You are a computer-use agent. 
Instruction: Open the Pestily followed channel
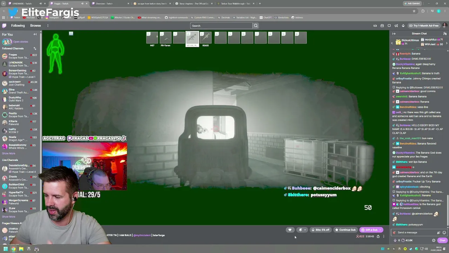click(20, 115)
